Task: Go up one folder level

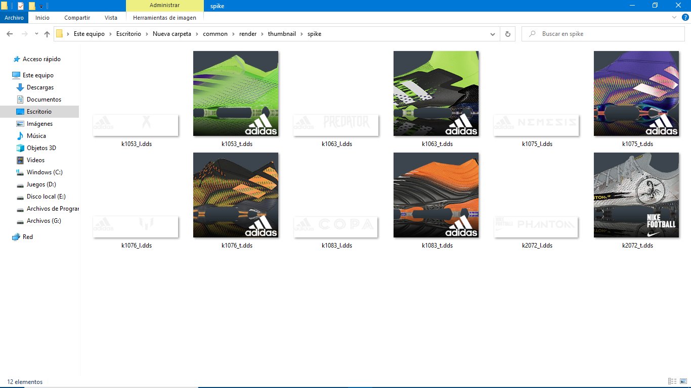Action: [47, 34]
